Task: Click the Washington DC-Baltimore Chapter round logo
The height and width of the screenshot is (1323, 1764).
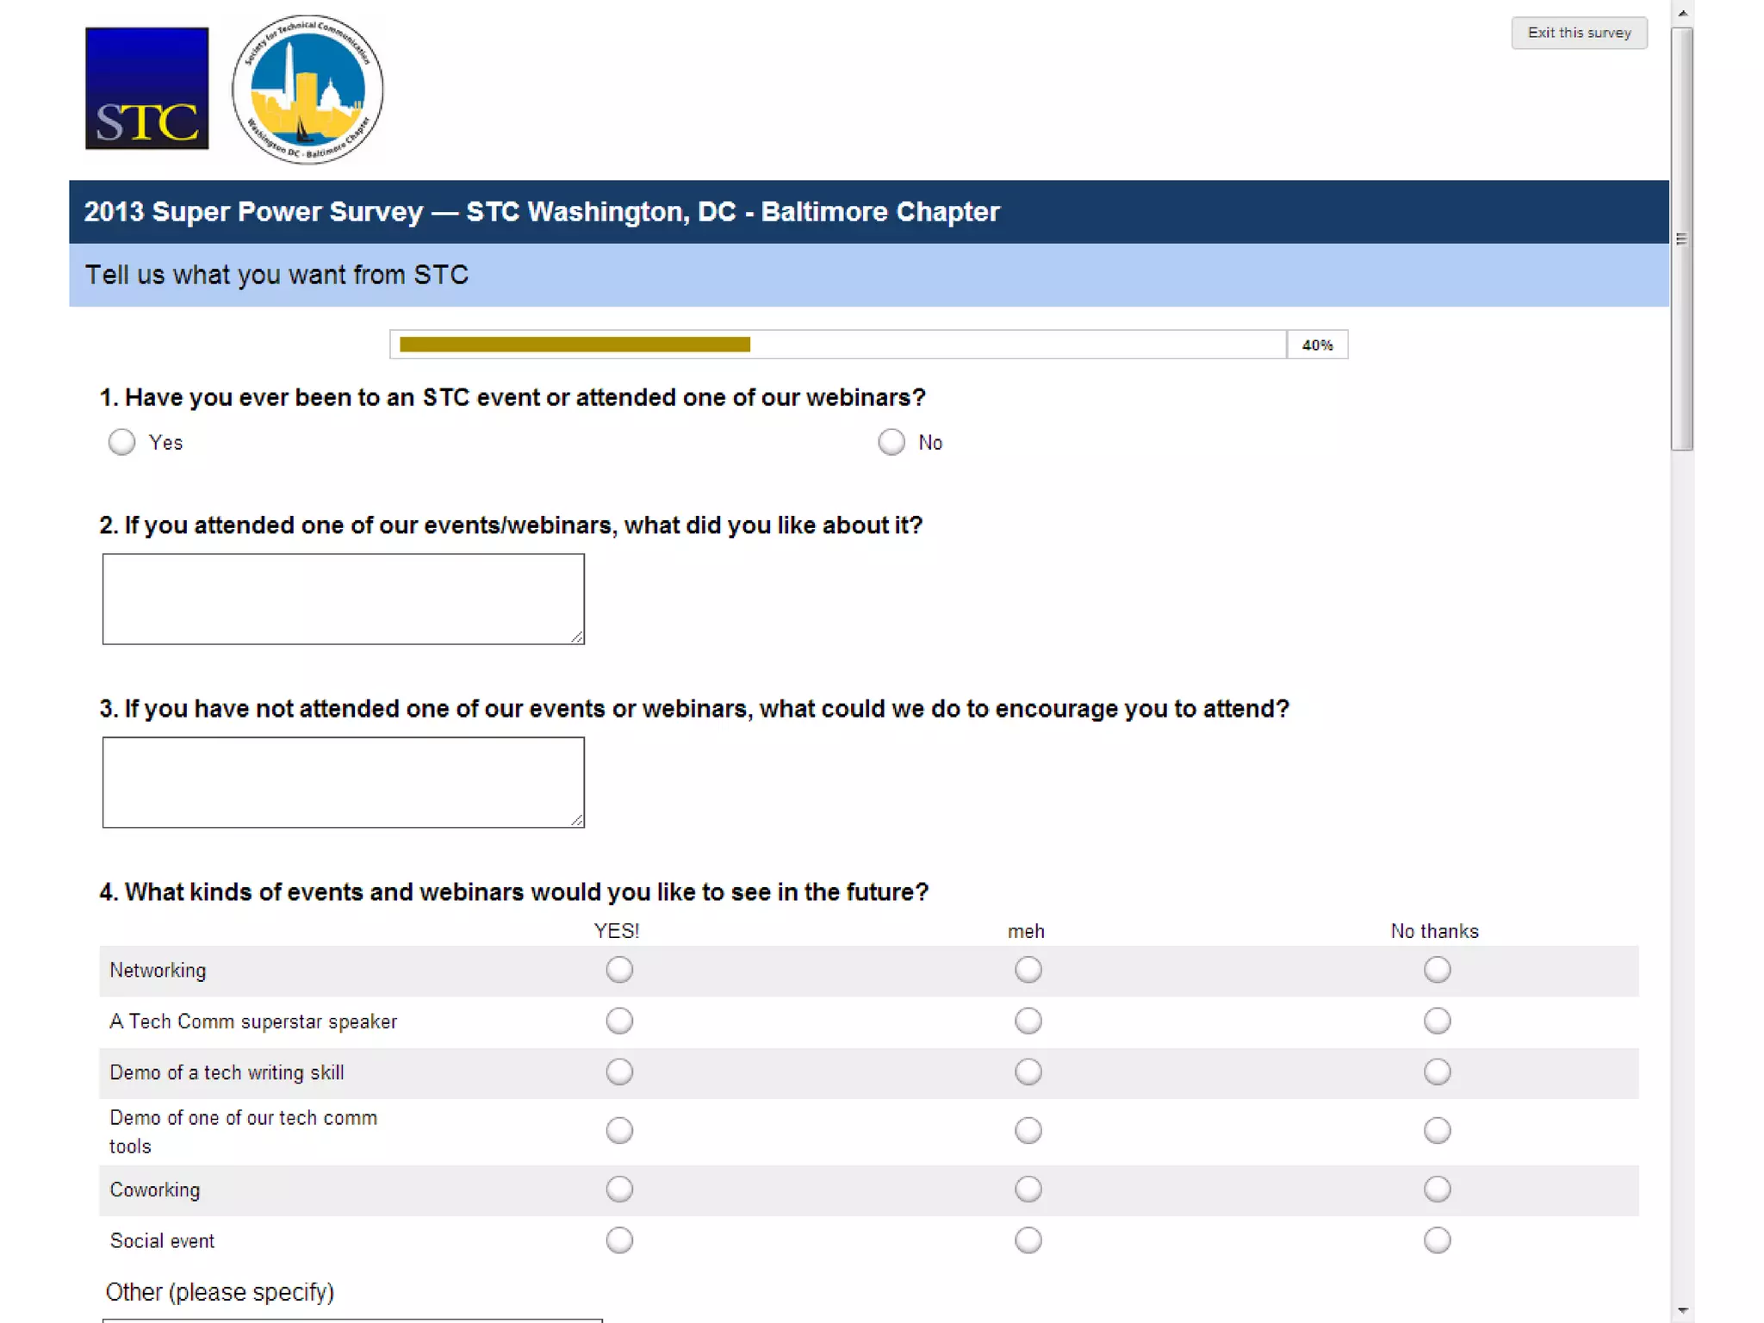Action: [307, 90]
